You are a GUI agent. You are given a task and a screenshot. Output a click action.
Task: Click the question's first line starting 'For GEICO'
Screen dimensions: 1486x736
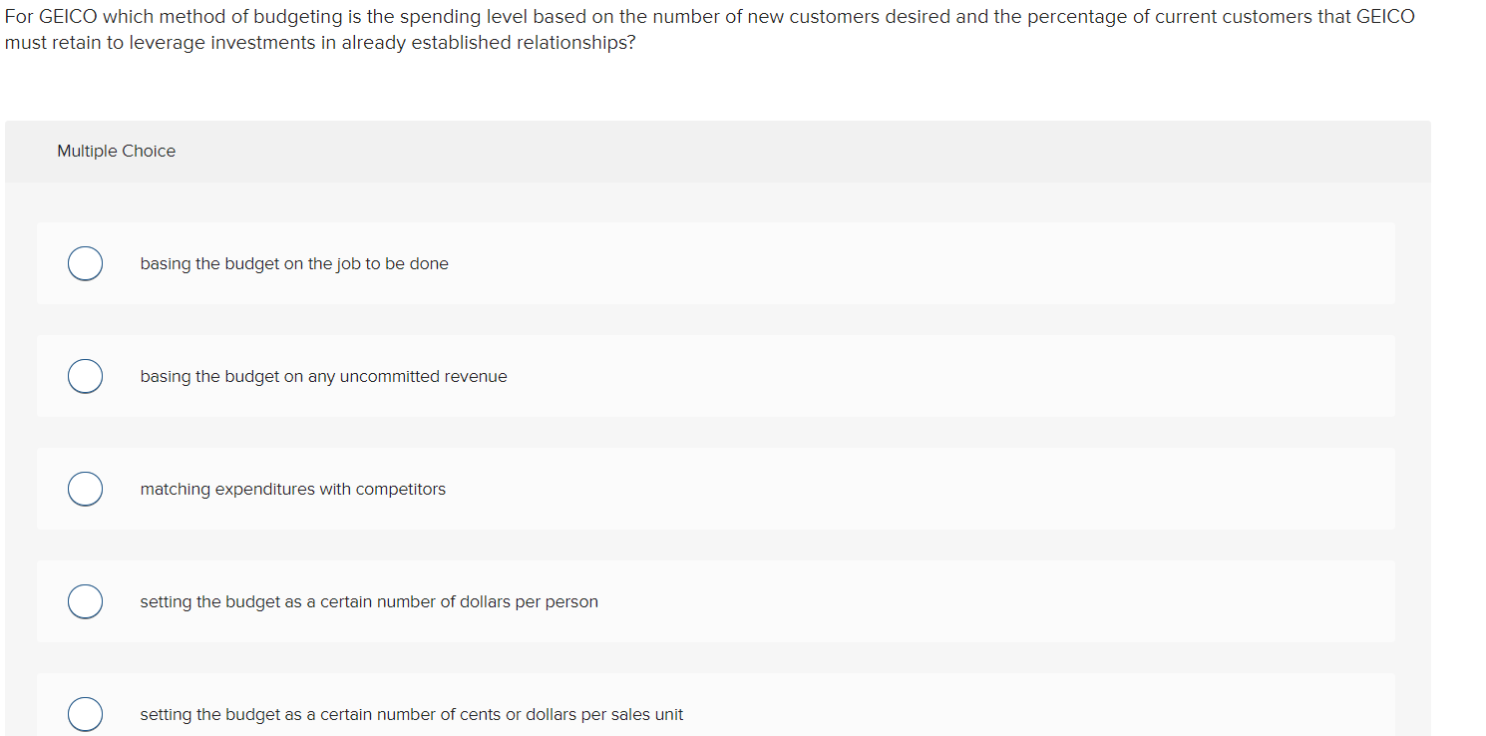[710, 17]
